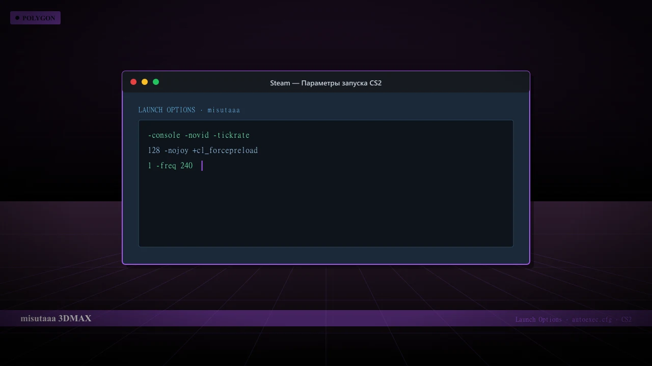The image size is (652, 366).
Task: Click the line '128 -nojoy +cl_forcepreload'
Action: pos(203,150)
